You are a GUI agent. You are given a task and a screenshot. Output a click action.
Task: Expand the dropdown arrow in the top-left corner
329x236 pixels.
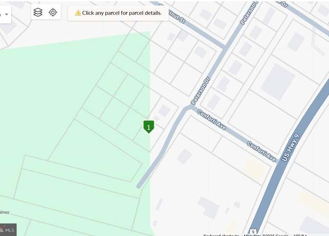click(x=7, y=14)
